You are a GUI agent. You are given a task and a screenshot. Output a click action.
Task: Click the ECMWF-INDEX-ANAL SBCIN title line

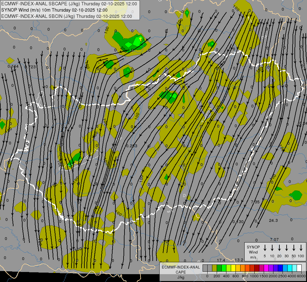66,16
